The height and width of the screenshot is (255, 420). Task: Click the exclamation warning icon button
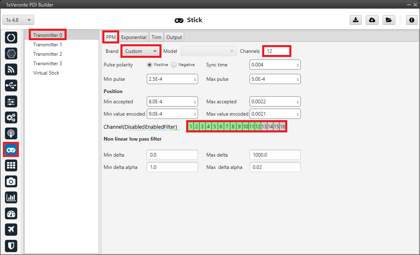pyautogui.click(x=411, y=20)
